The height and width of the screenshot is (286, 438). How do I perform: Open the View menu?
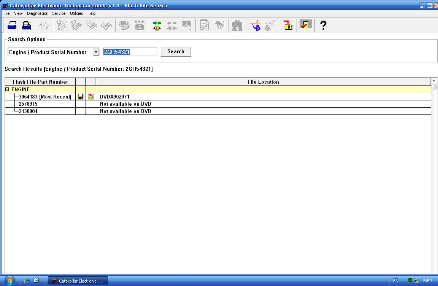point(18,13)
